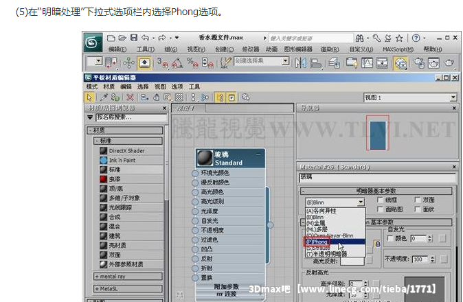Click the angle snap toggle icon
The height and width of the screenshot is (302, 463).
tap(177, 63)
